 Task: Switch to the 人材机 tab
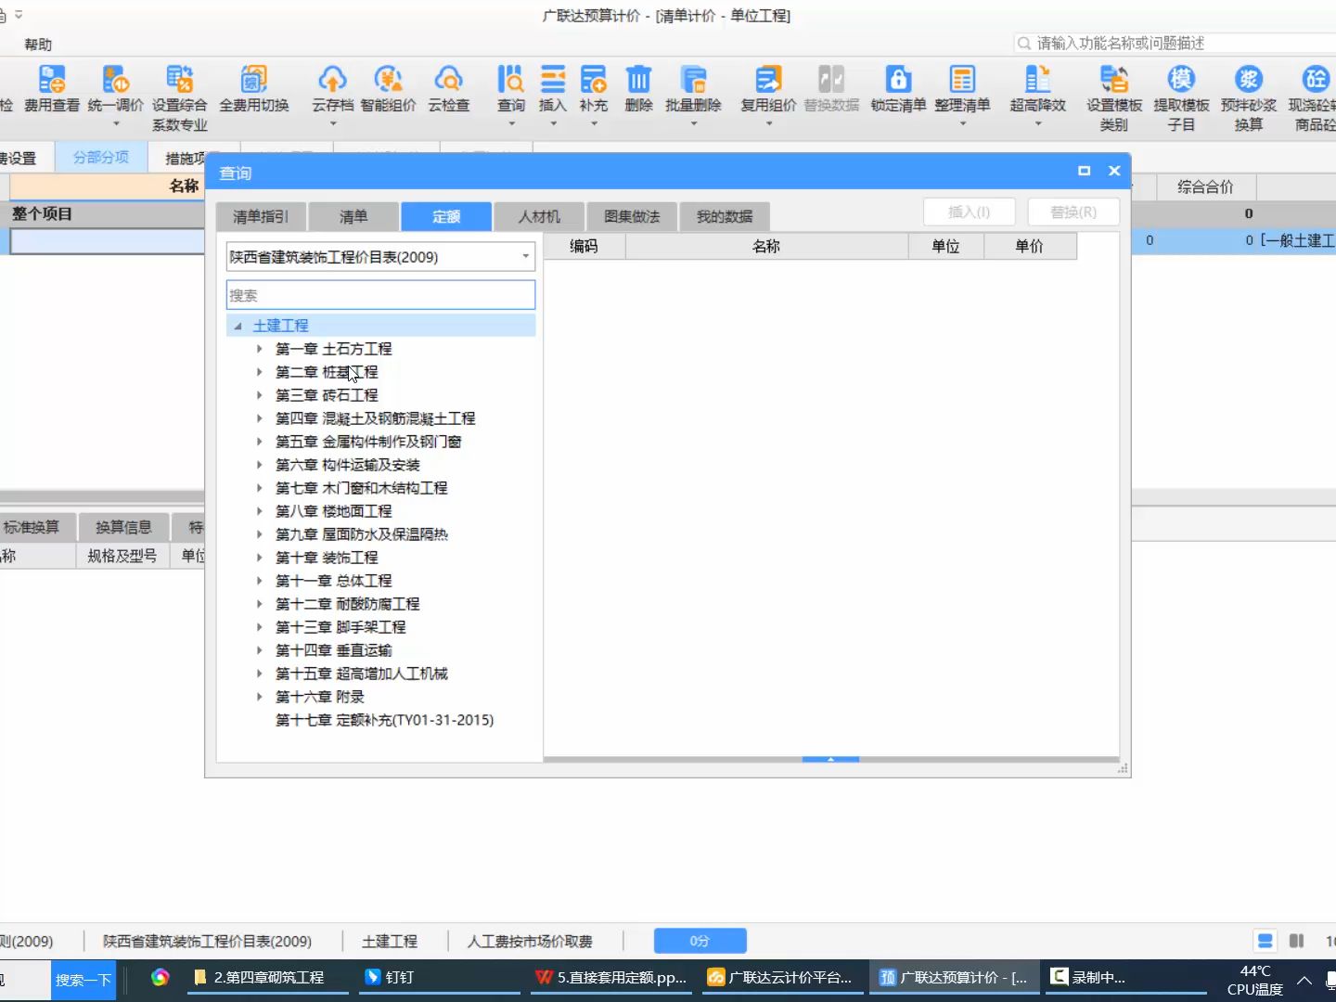click(538, 216)
